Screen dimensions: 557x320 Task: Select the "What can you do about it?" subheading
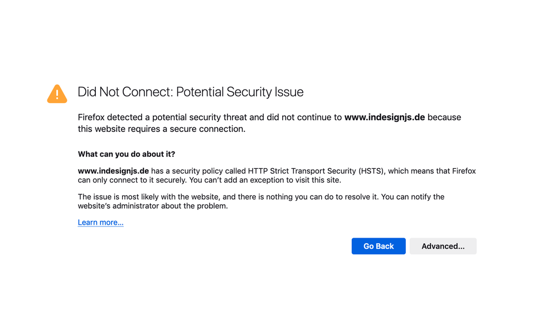[x=126, y=154]
